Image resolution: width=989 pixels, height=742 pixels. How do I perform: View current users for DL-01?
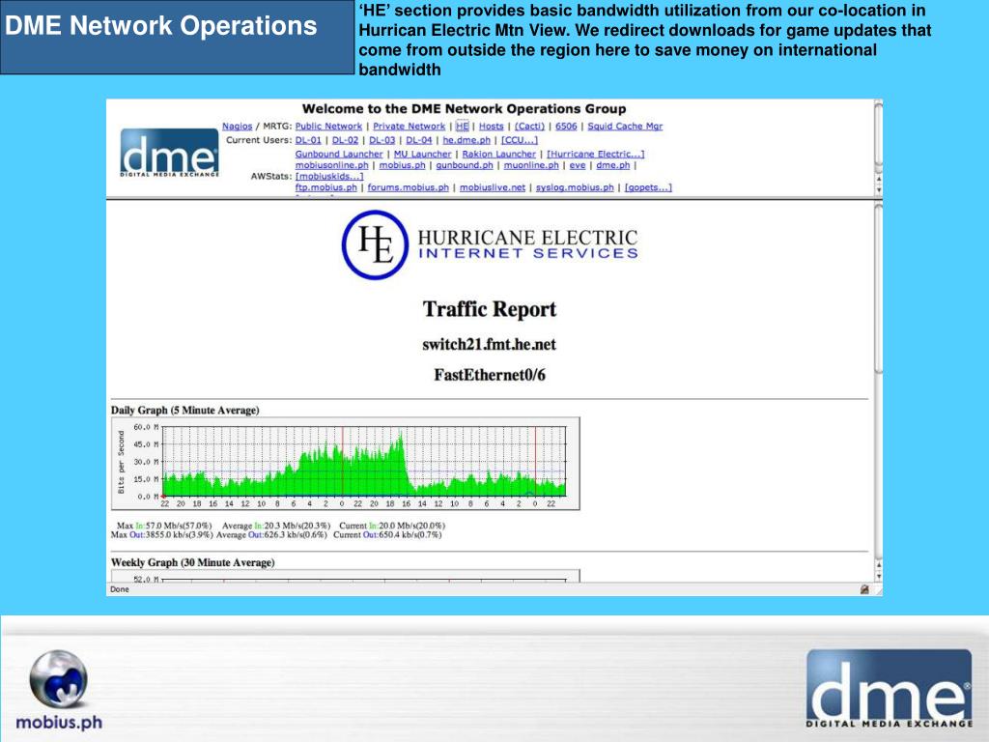[308, 140]
